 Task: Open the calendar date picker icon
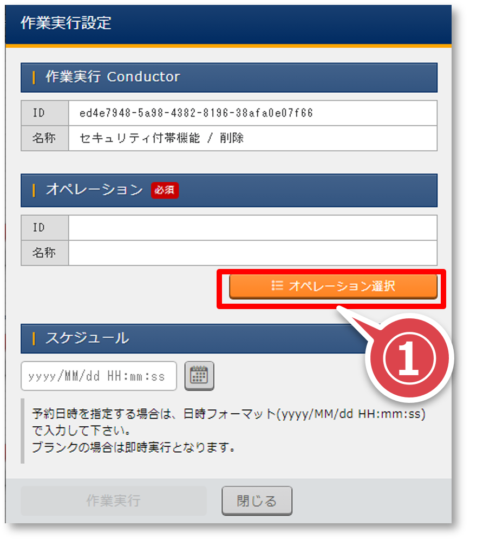[x=199, y=376]
